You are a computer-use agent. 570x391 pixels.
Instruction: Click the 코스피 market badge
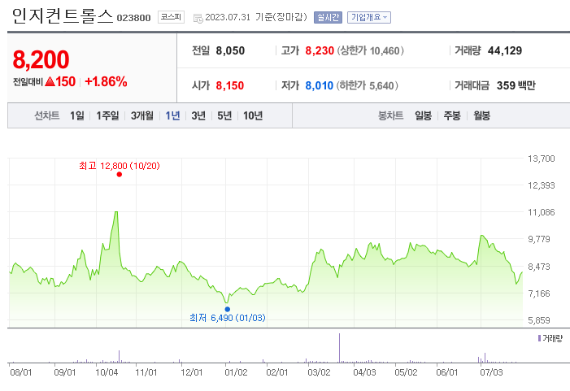click(171, 17)
